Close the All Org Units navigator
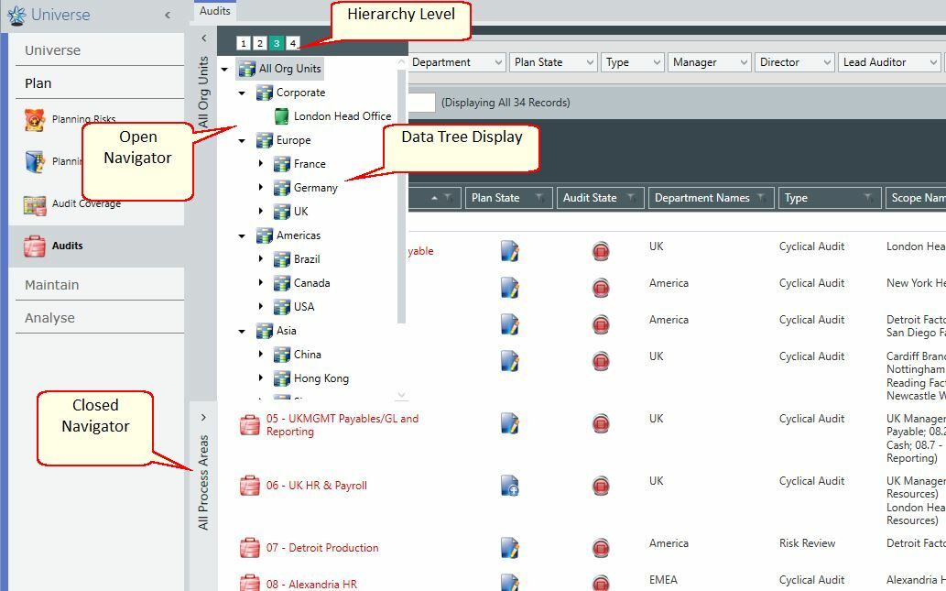Viewport: 946px width, 591px height. point(204,38)
